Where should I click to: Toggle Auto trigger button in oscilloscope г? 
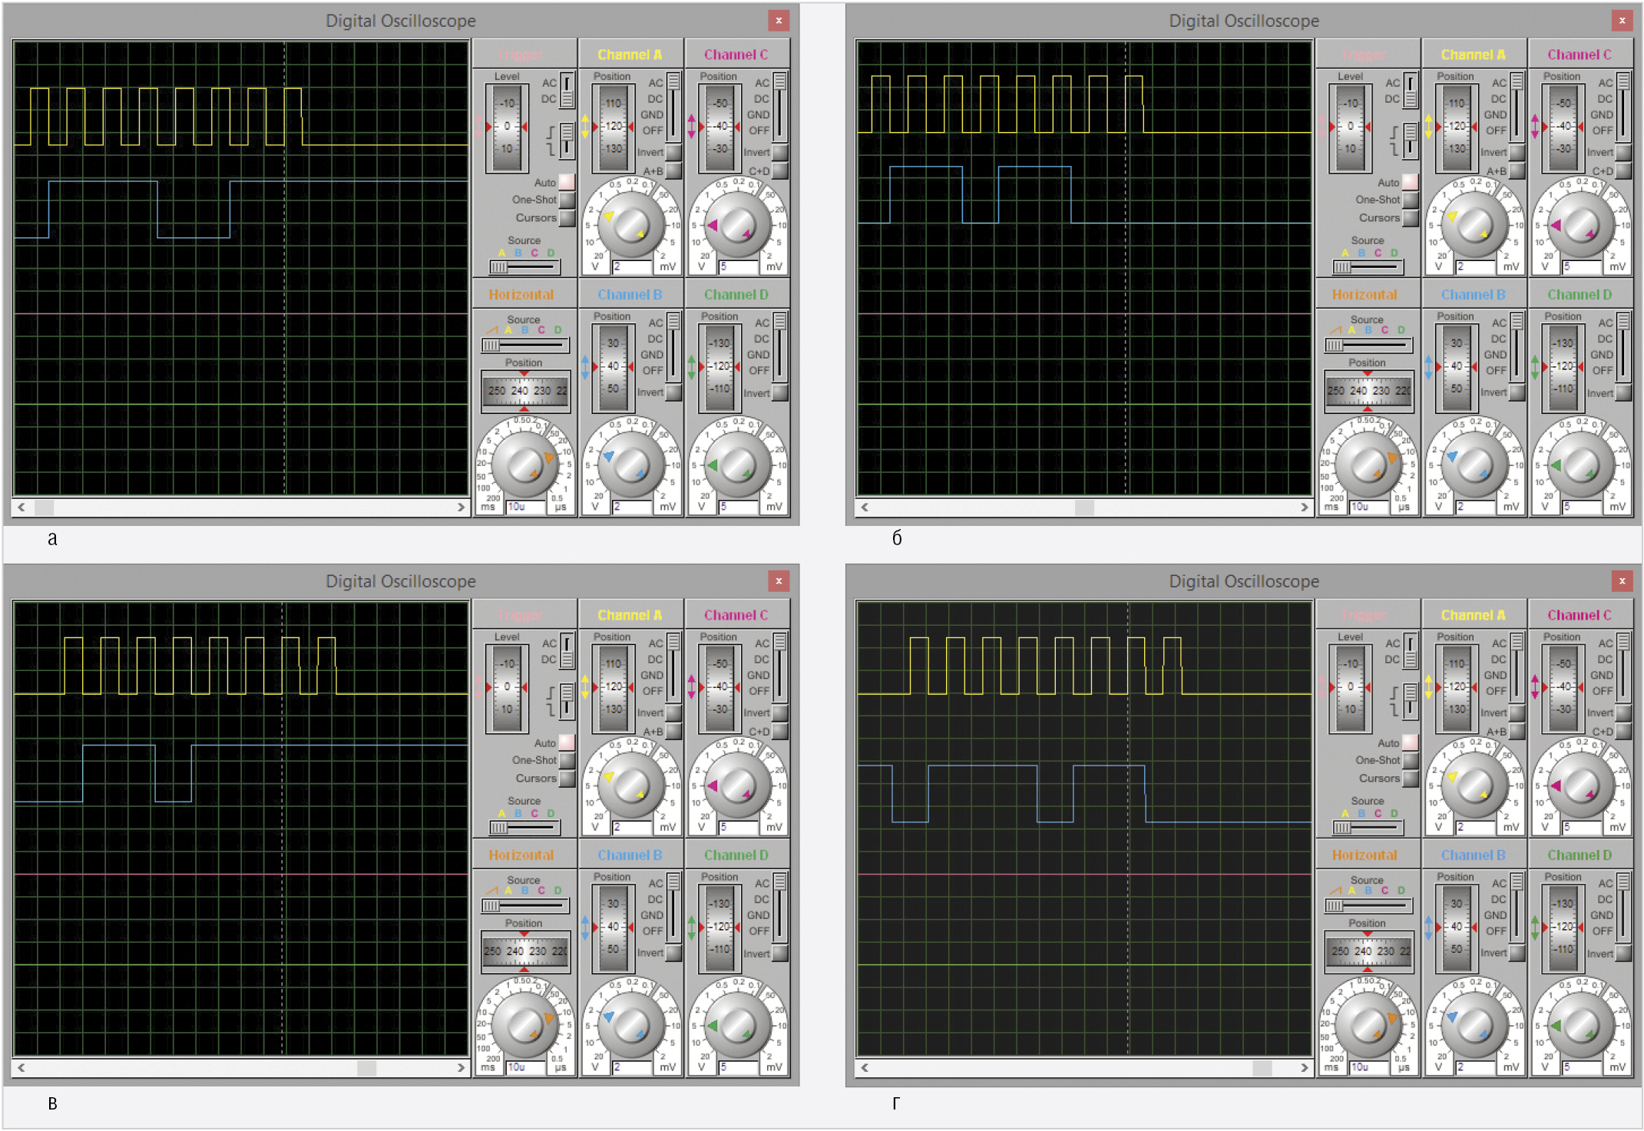[1410, 742]
